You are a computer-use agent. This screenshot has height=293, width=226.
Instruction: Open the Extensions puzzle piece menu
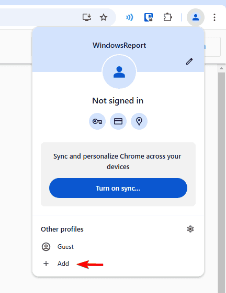(167, 17)
